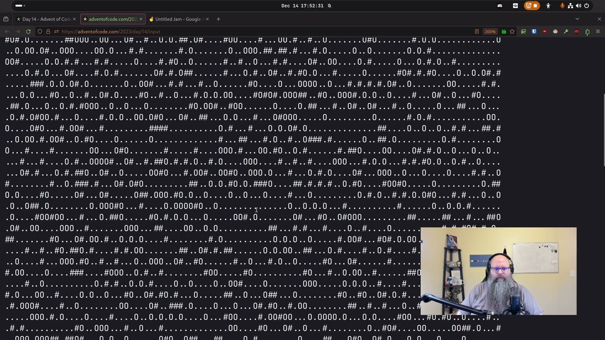Open the green screenshot extension icon
The height and width of the screenshot is (340, 605).
[x=523, y=32]
